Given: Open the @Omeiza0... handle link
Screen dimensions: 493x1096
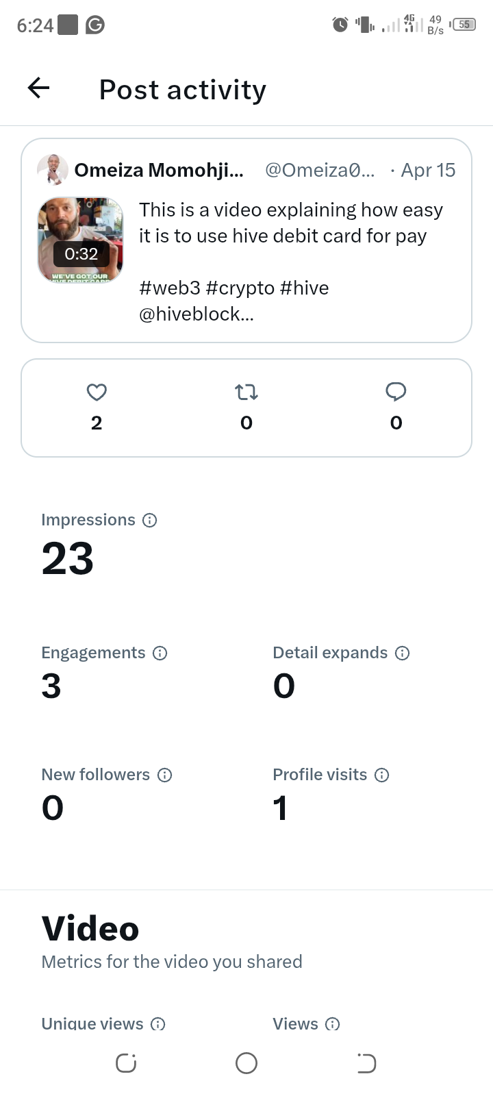Looking at the screenshot, I should (320, 170).
